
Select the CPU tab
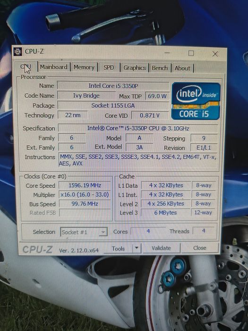[26, 67]
